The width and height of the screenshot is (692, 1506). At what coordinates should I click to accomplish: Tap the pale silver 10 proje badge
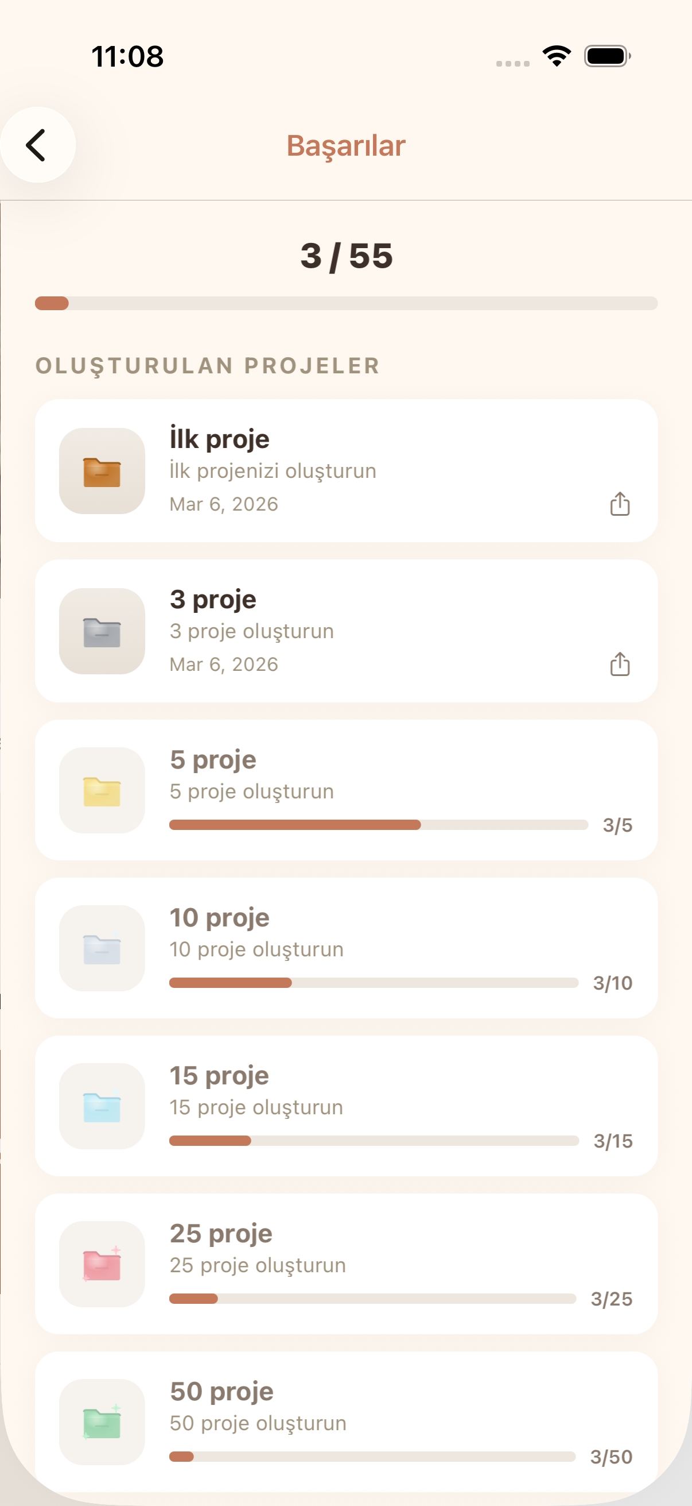pyautogui.click(x=102, y=948)
